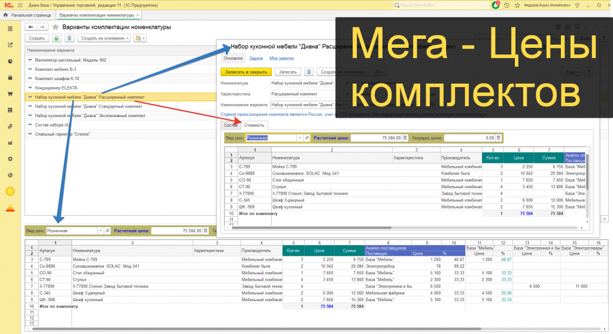Screen dimensions: 613x334
Task: Select row Кондиционер ELEKTA
Action: click(x=121, y=88)
